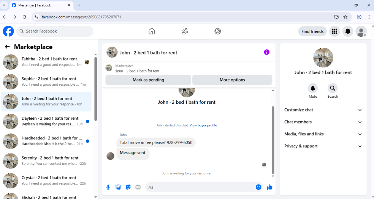Go to the Home feed icon

pos(152,31)
